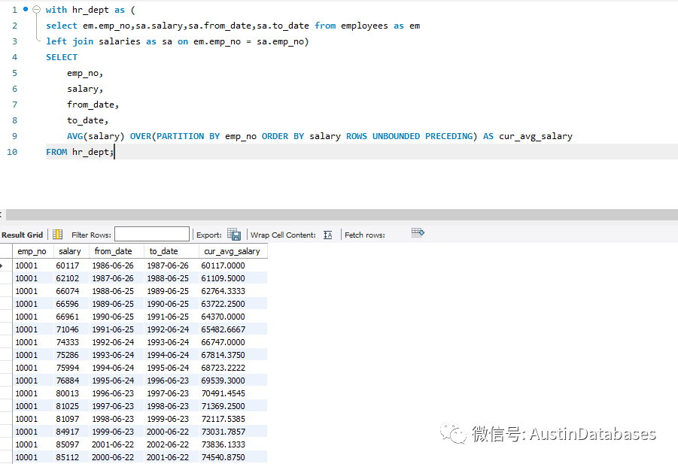Sort by the salary column header
The width and height of the screenshot is (678, 464).
coord(70,251)
